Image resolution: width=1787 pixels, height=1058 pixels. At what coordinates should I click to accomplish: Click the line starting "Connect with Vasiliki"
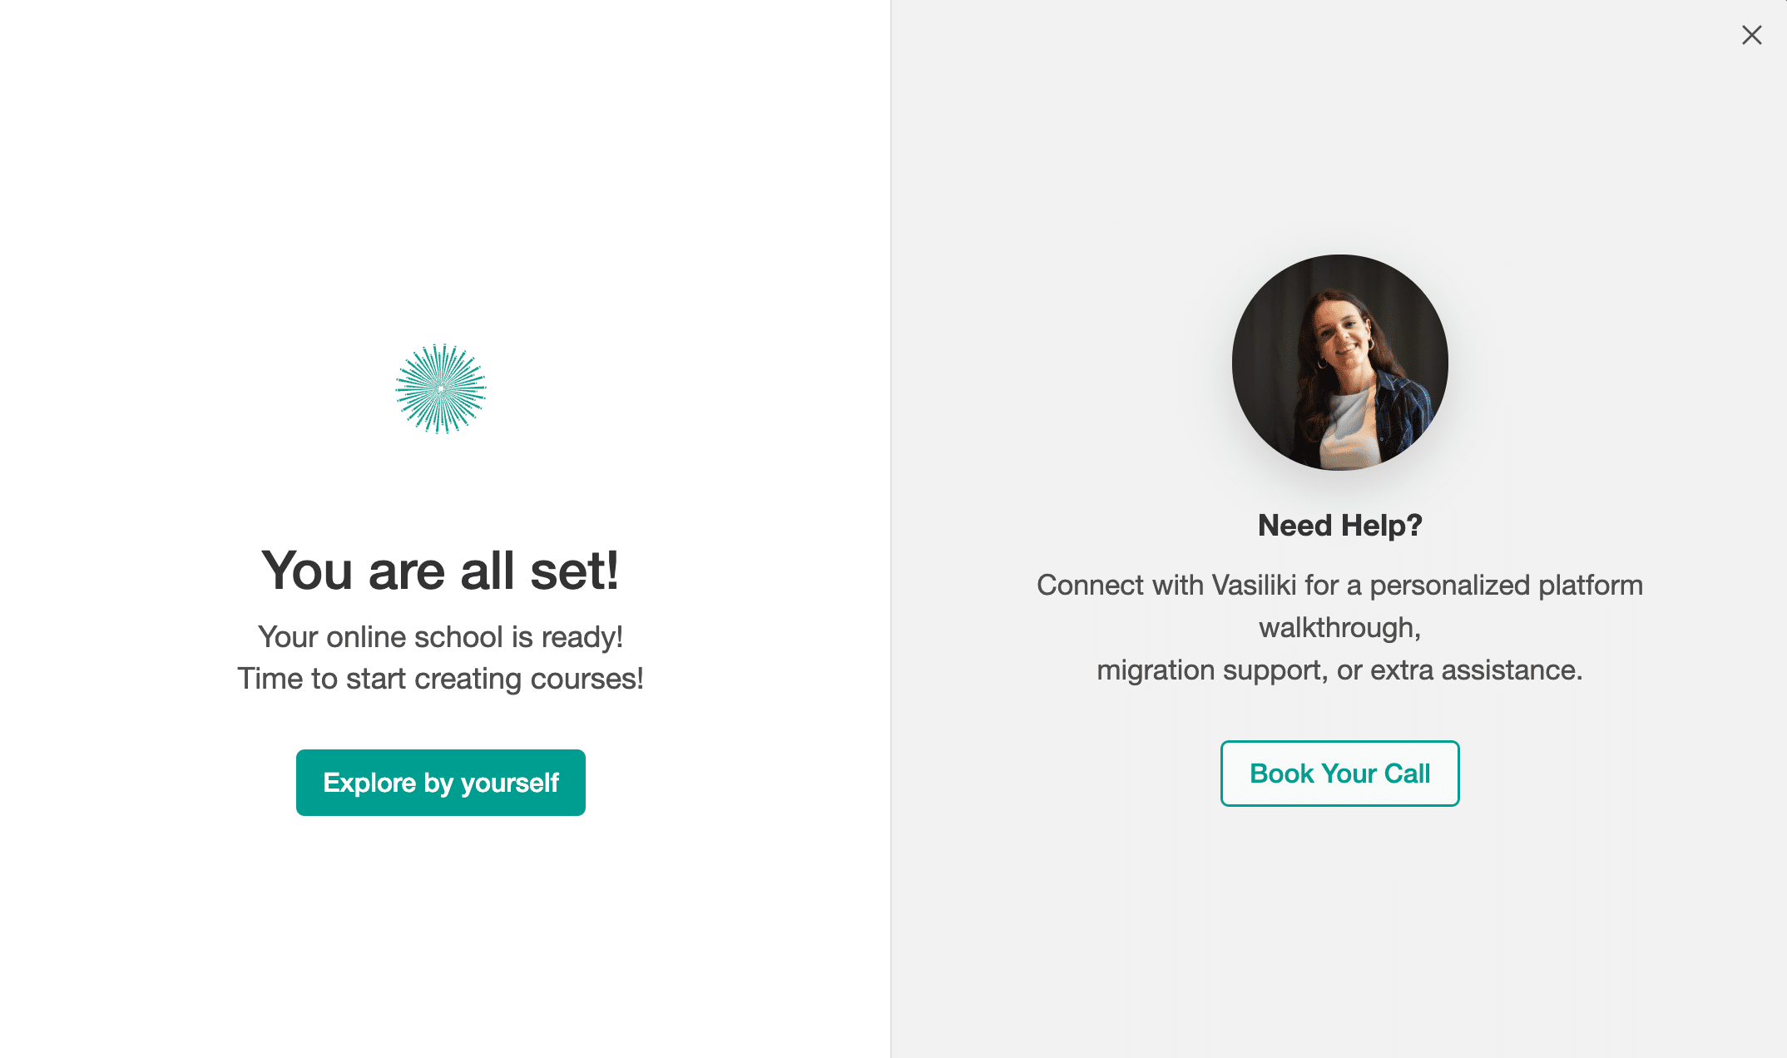click(1339, 586)
